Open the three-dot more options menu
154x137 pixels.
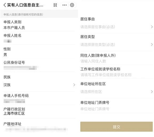[x=65, y=5]
